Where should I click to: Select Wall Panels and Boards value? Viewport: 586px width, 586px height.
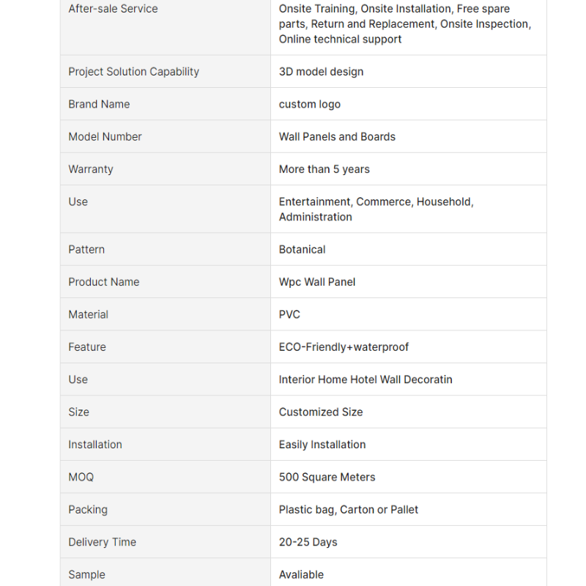(337, 137)
